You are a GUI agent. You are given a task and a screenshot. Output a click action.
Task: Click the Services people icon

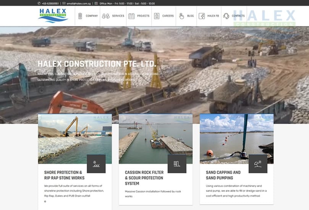106,16
